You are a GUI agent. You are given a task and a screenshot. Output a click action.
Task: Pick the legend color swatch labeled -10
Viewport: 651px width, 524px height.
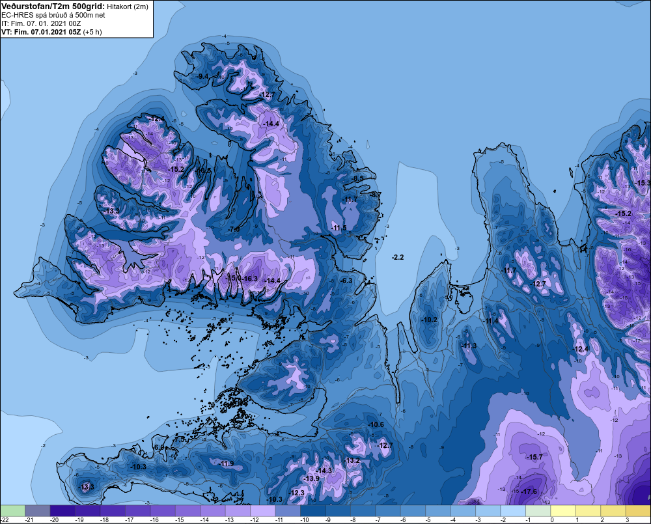tap(313, 510)
